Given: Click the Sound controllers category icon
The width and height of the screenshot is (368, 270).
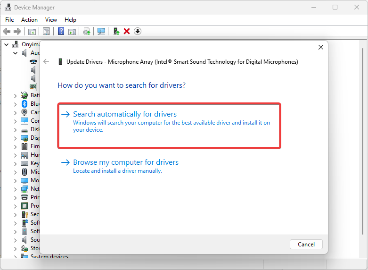Looking at the screenshot, I should [x=24, y=240].
